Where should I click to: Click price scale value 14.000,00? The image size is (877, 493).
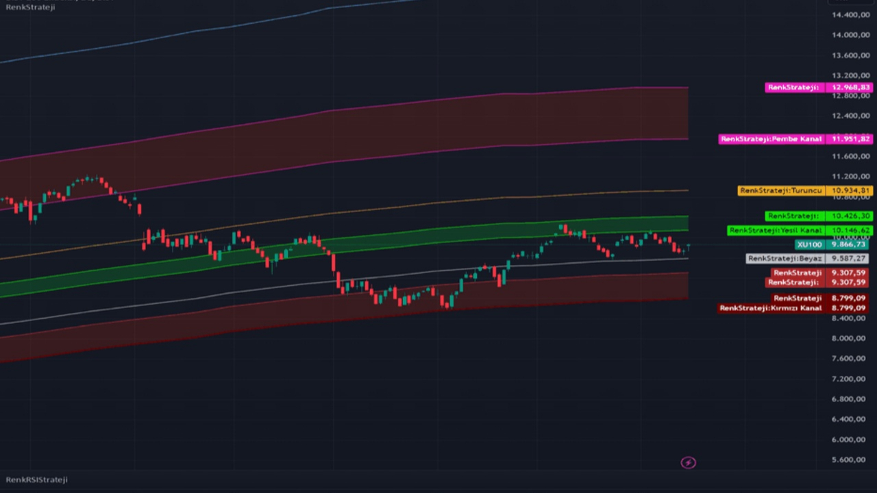click(850, 35)
